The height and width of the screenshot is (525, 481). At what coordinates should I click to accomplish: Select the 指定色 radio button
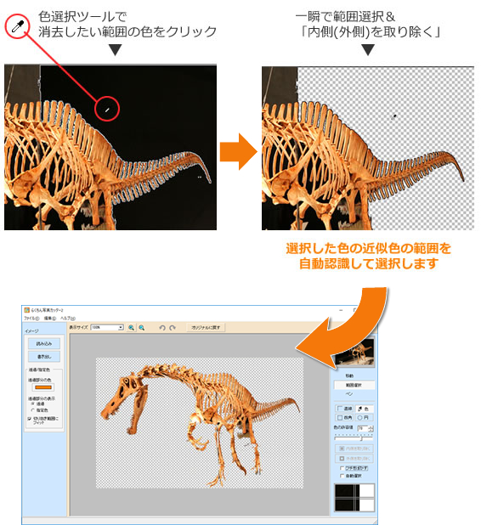[33, 410]
